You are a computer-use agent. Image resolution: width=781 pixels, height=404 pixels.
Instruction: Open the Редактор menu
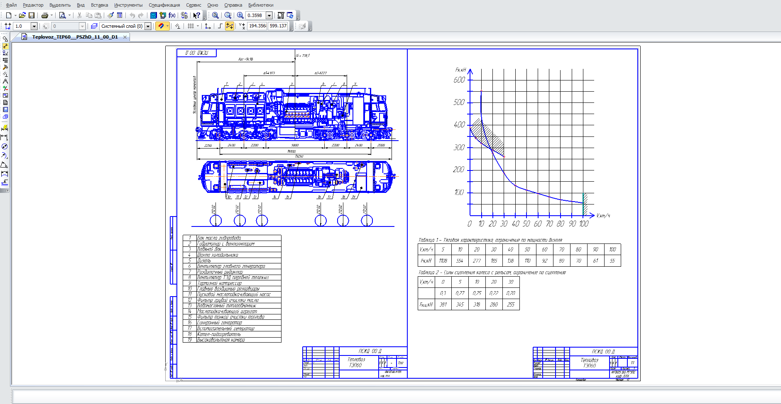[x=33, y=5]
